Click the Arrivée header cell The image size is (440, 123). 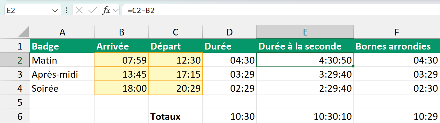[122, 46]
